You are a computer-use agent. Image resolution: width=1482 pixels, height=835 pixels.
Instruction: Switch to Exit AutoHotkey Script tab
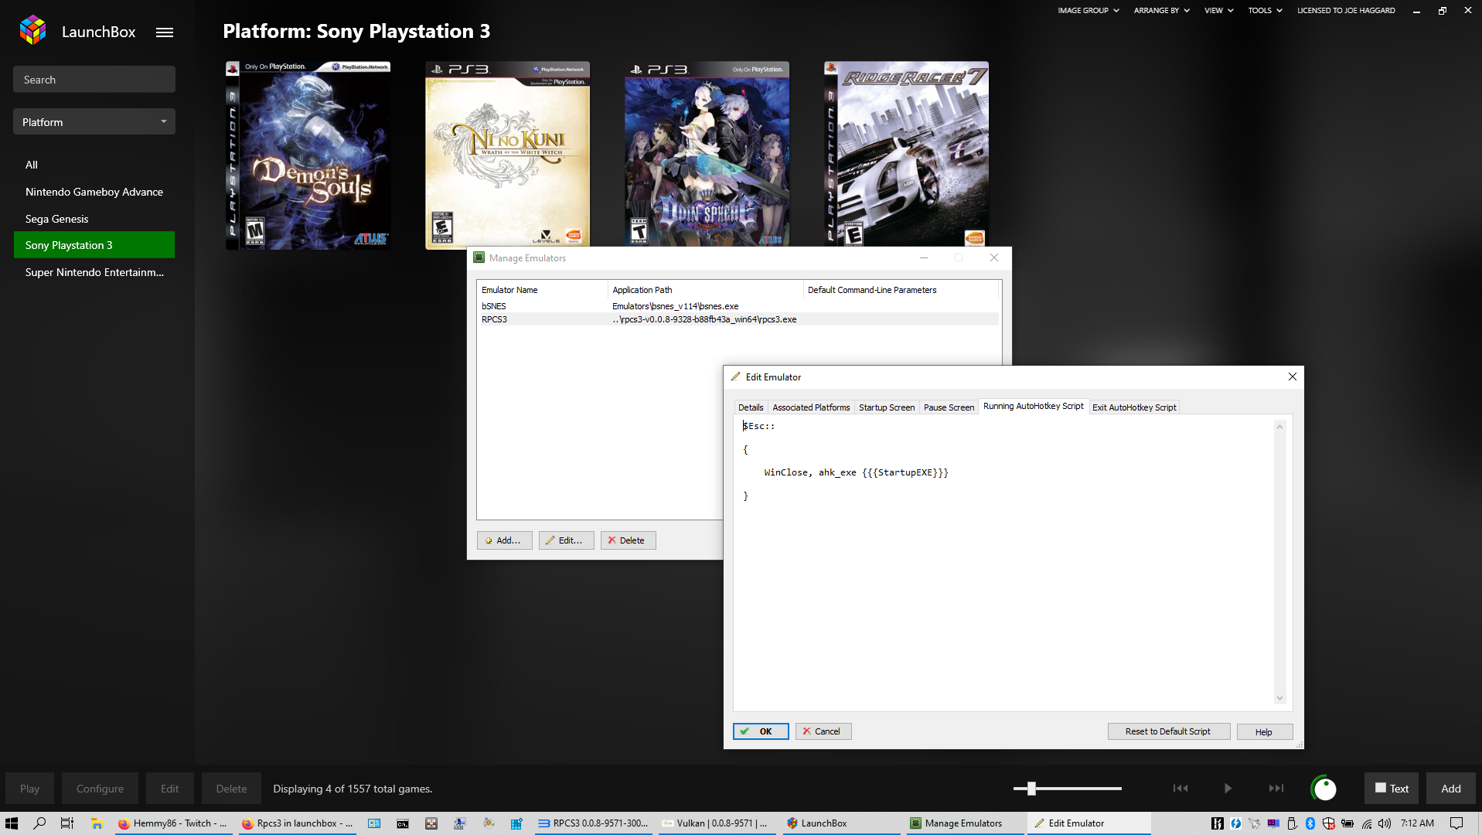pyautogui.click(x=1134, y=407)
